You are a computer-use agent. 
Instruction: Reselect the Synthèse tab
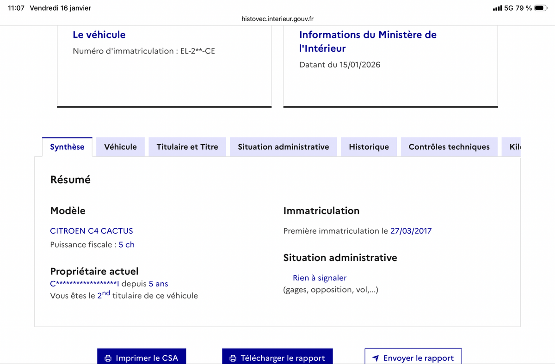67,146
